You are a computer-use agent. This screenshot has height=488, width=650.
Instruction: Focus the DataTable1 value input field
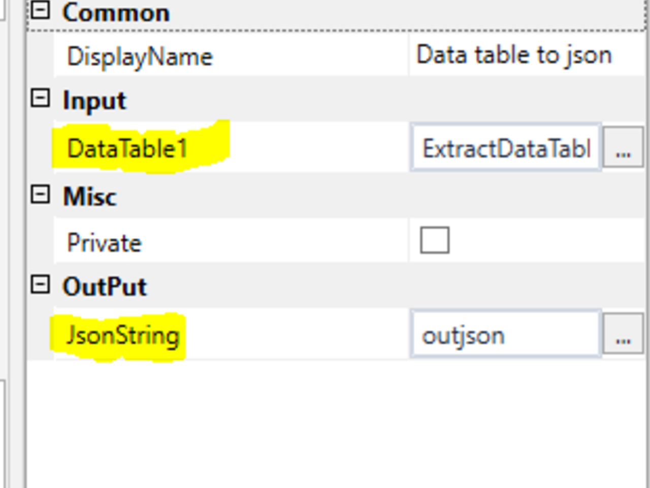coord(506,148)
